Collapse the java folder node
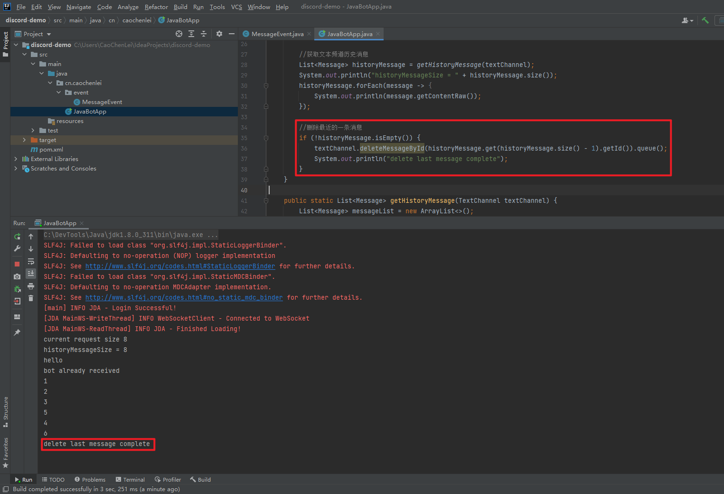 click(x=42, y=74)
